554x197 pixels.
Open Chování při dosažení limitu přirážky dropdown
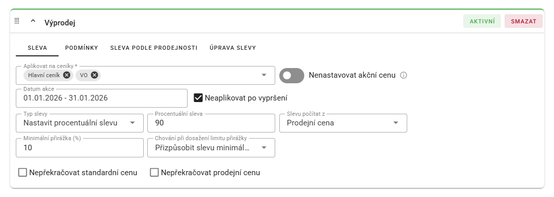(212, 148)
